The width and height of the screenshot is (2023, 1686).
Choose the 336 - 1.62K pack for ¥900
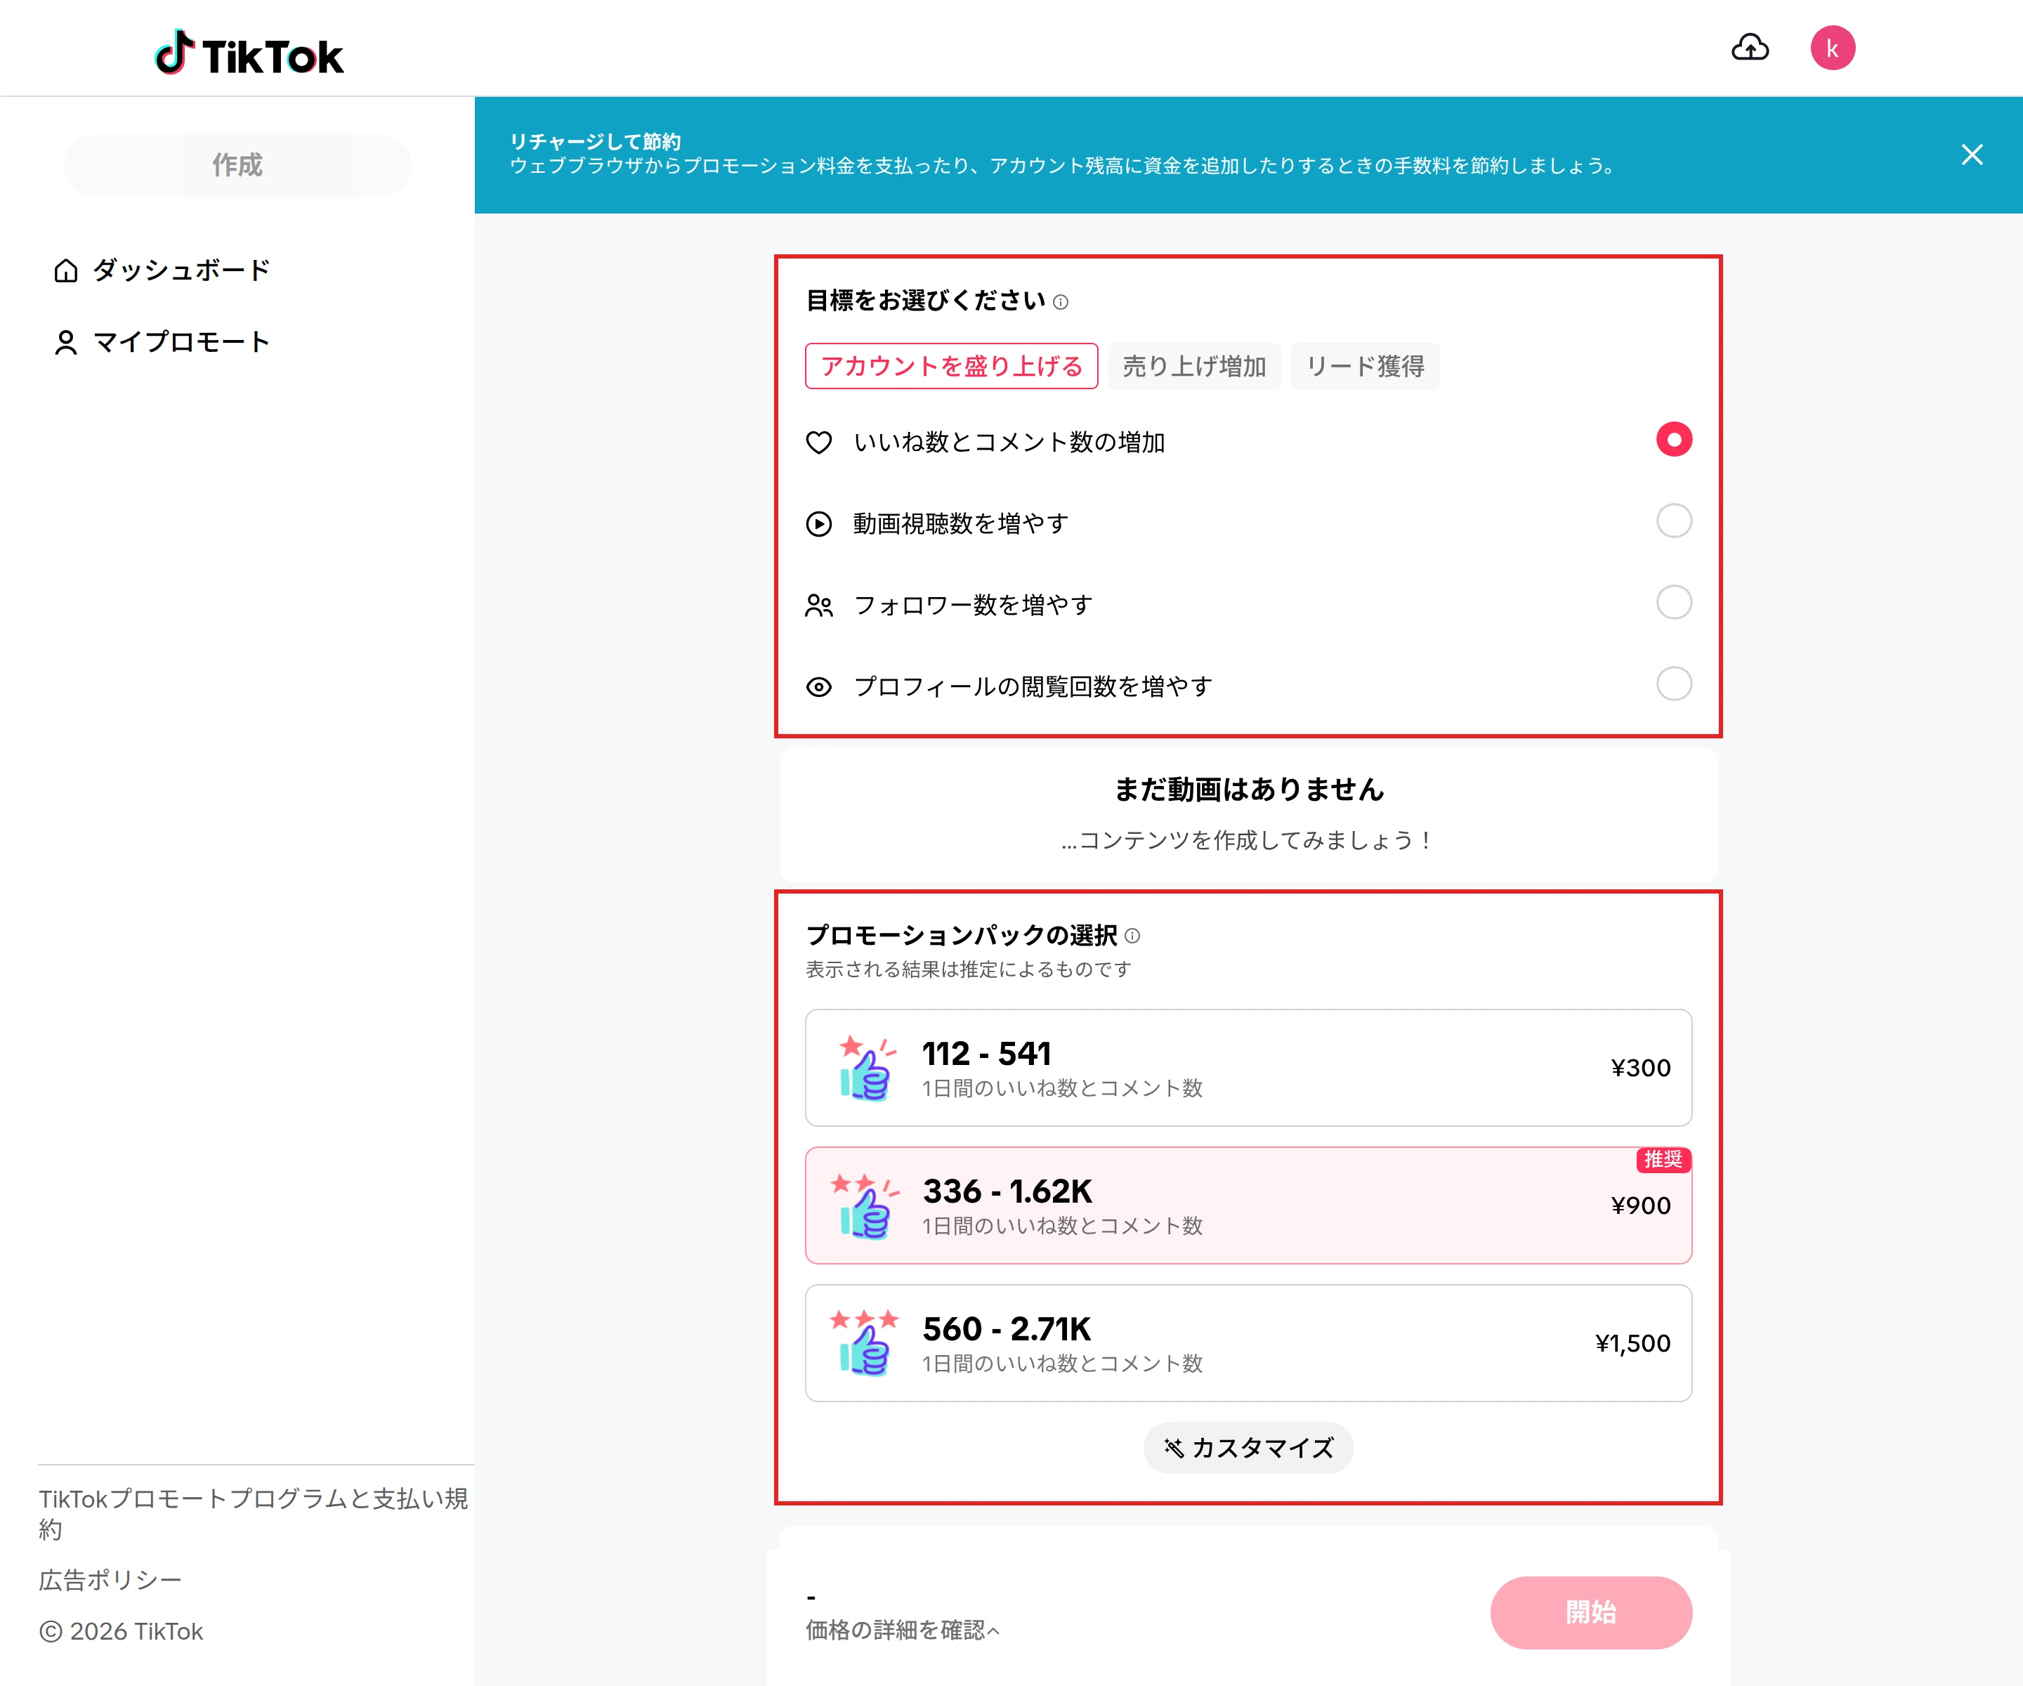point(1248,1205)
